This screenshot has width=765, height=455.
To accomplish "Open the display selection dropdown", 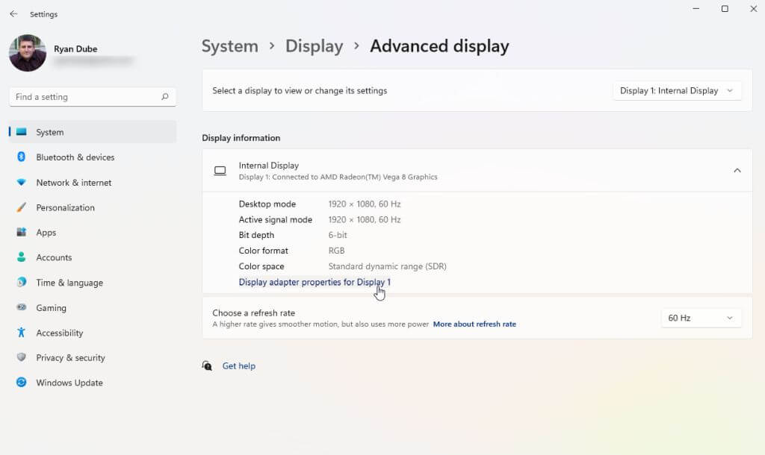I will pyautogui.click(x=677, y=91).
